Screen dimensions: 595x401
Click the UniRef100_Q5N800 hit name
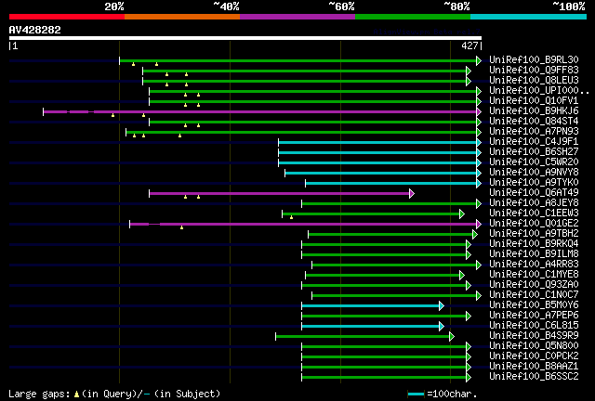534,346
